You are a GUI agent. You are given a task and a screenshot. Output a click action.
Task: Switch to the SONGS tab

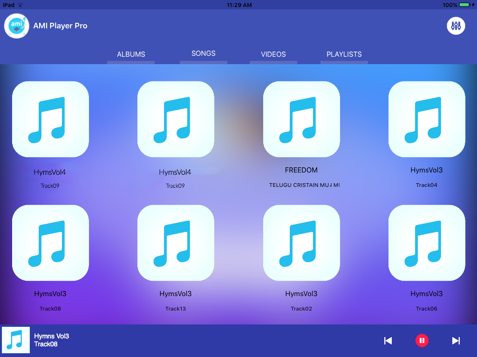pos(204,53)
